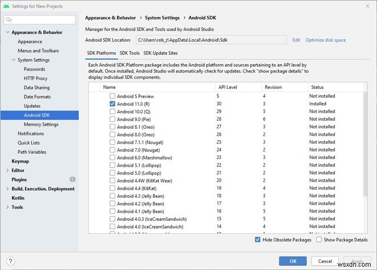Viewport: 377px width, 270px height.
Task: Click System Settings in the breadcrumb
Action: click(x=162, y=18)
